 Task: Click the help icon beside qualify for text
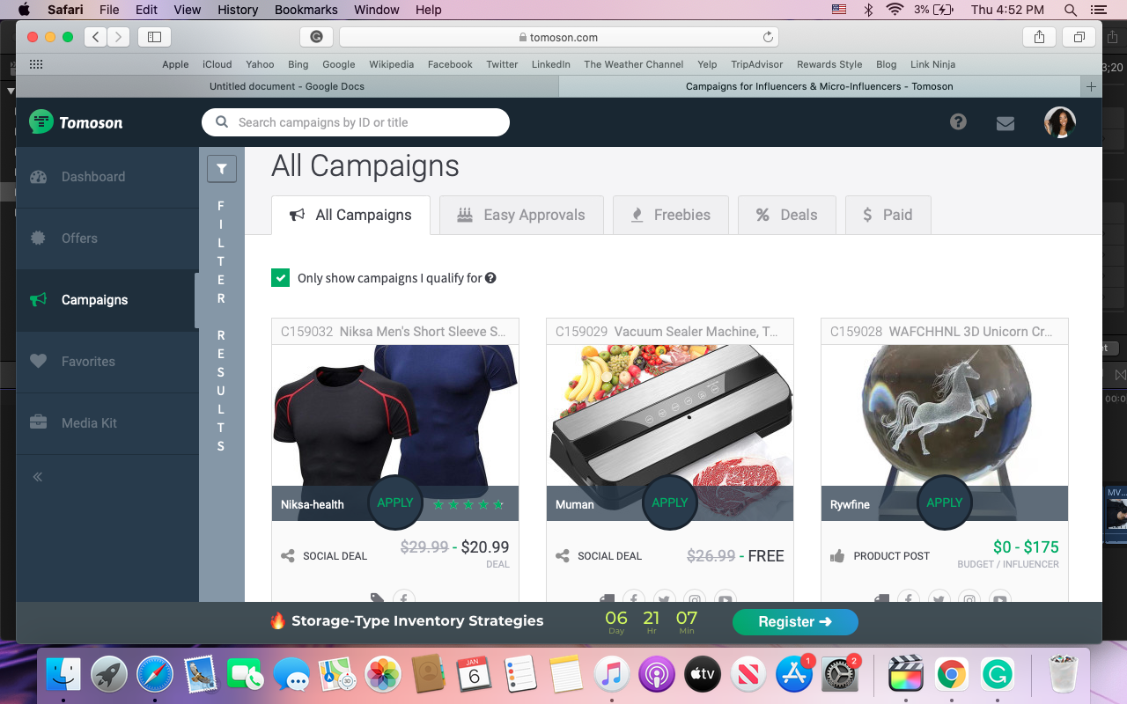(x=490, y=278)
